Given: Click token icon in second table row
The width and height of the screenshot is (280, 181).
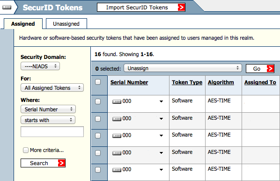Looking at the screenshot, I should point(117,119).
